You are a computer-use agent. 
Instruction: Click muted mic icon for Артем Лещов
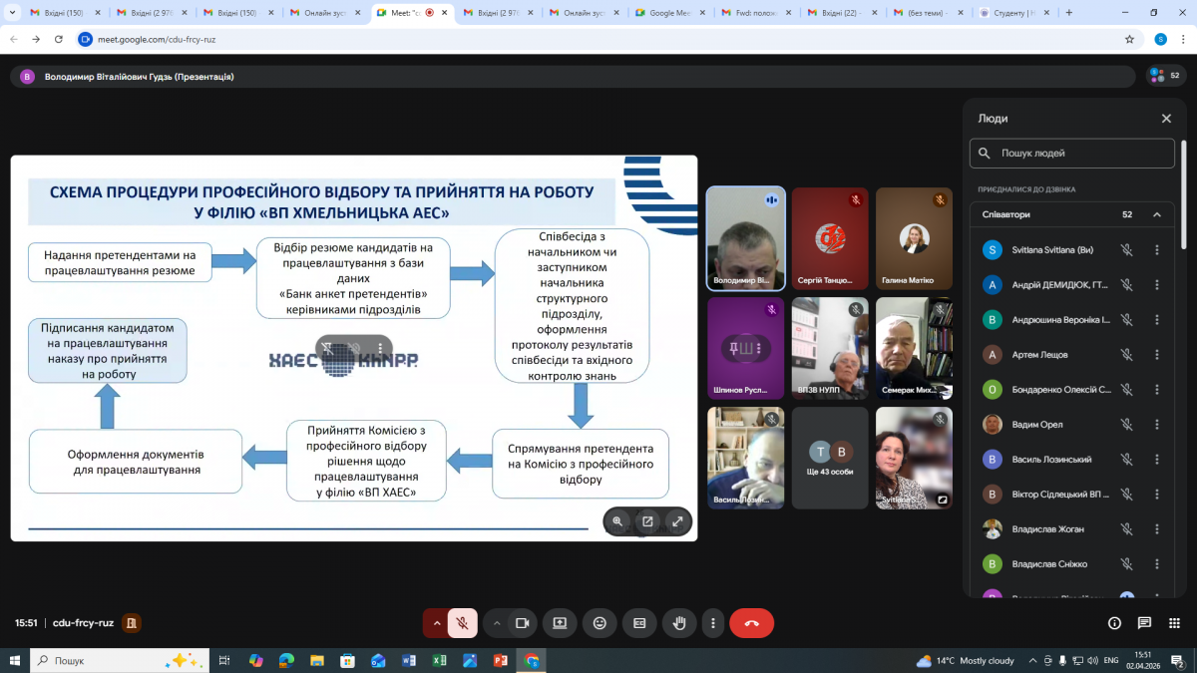(1126, 355)
